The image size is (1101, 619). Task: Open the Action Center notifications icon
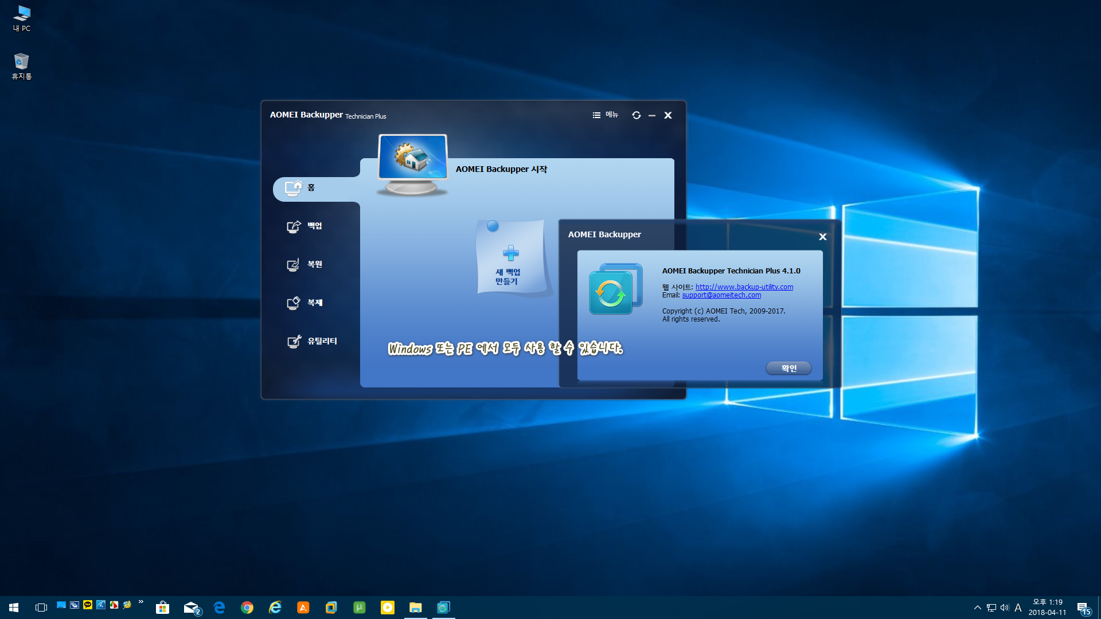coord(1083,608)
